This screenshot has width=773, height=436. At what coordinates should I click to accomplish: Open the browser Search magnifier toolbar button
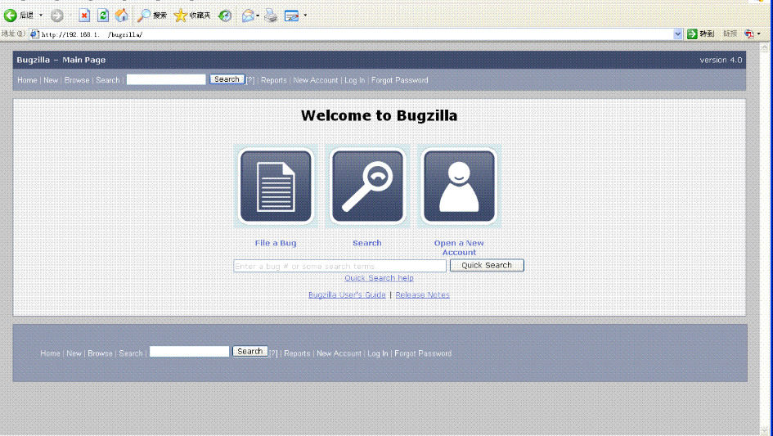pyautogui.click(x=152, y=16)
